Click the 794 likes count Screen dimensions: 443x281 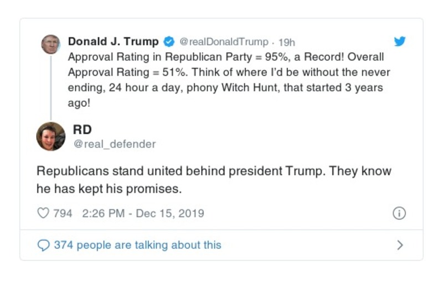[62, 213]
